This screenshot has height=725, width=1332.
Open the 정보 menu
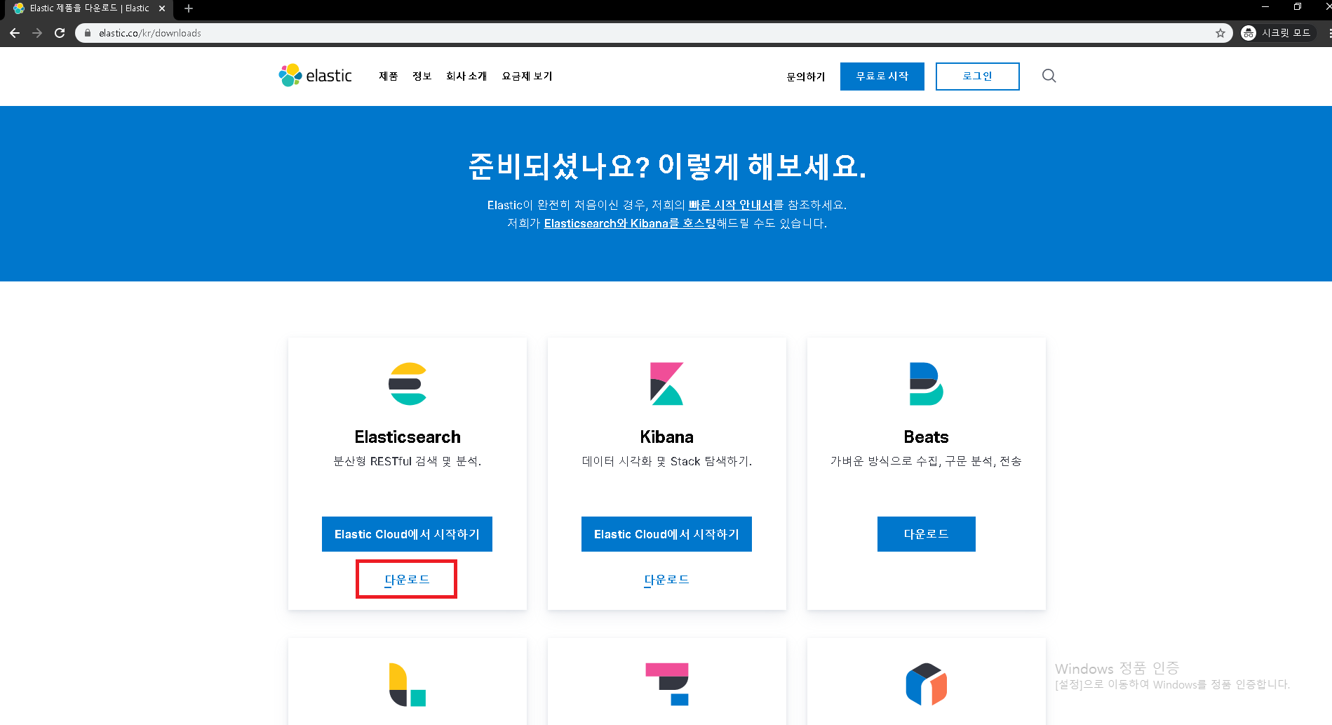(422, 76)
